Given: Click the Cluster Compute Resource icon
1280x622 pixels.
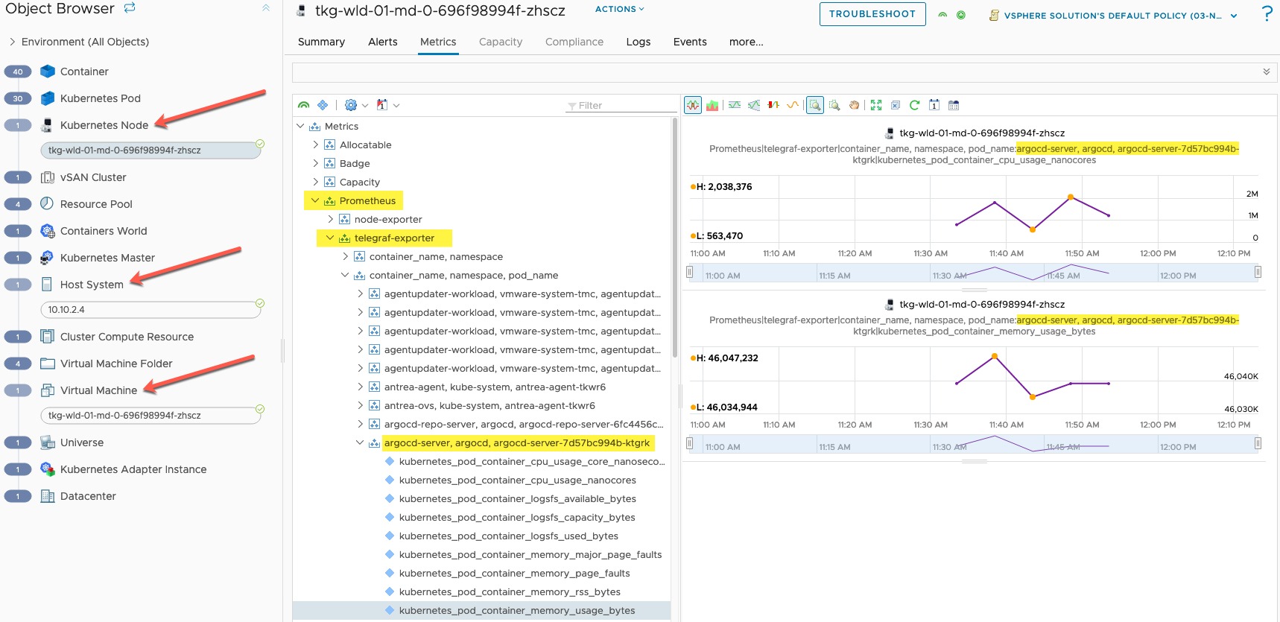Looking at the screenshot, I should (48, 337).
